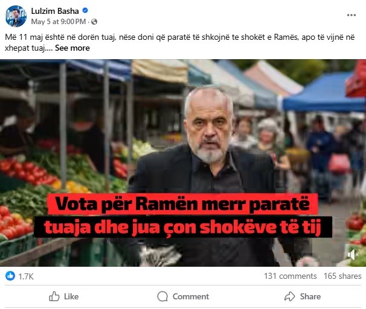366x309 pixels.
Task: Click the arrow Share icon
Action: [x=290, y=296]
